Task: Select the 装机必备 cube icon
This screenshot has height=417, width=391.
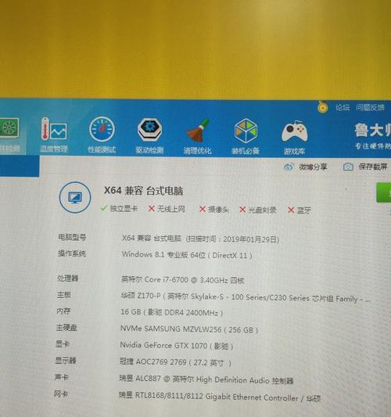Action: (246, 136)
